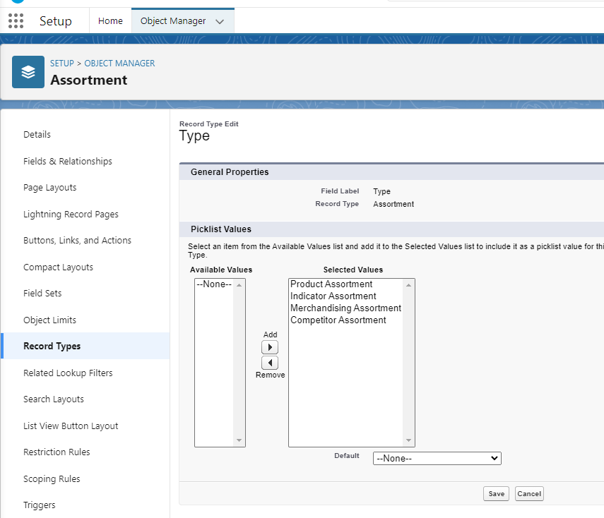Click Selected Values scrollbar down arrow
Viewport: 604px width, 518px height.
408,440
